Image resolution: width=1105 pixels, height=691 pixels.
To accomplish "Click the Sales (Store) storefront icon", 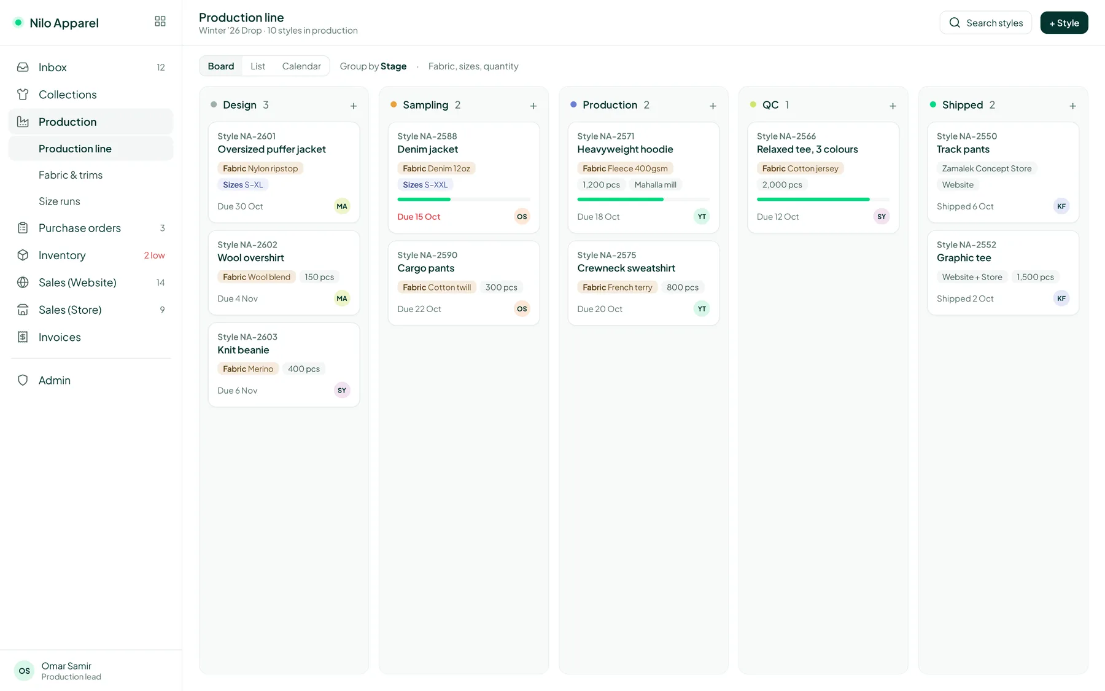I will pos(23,310).
